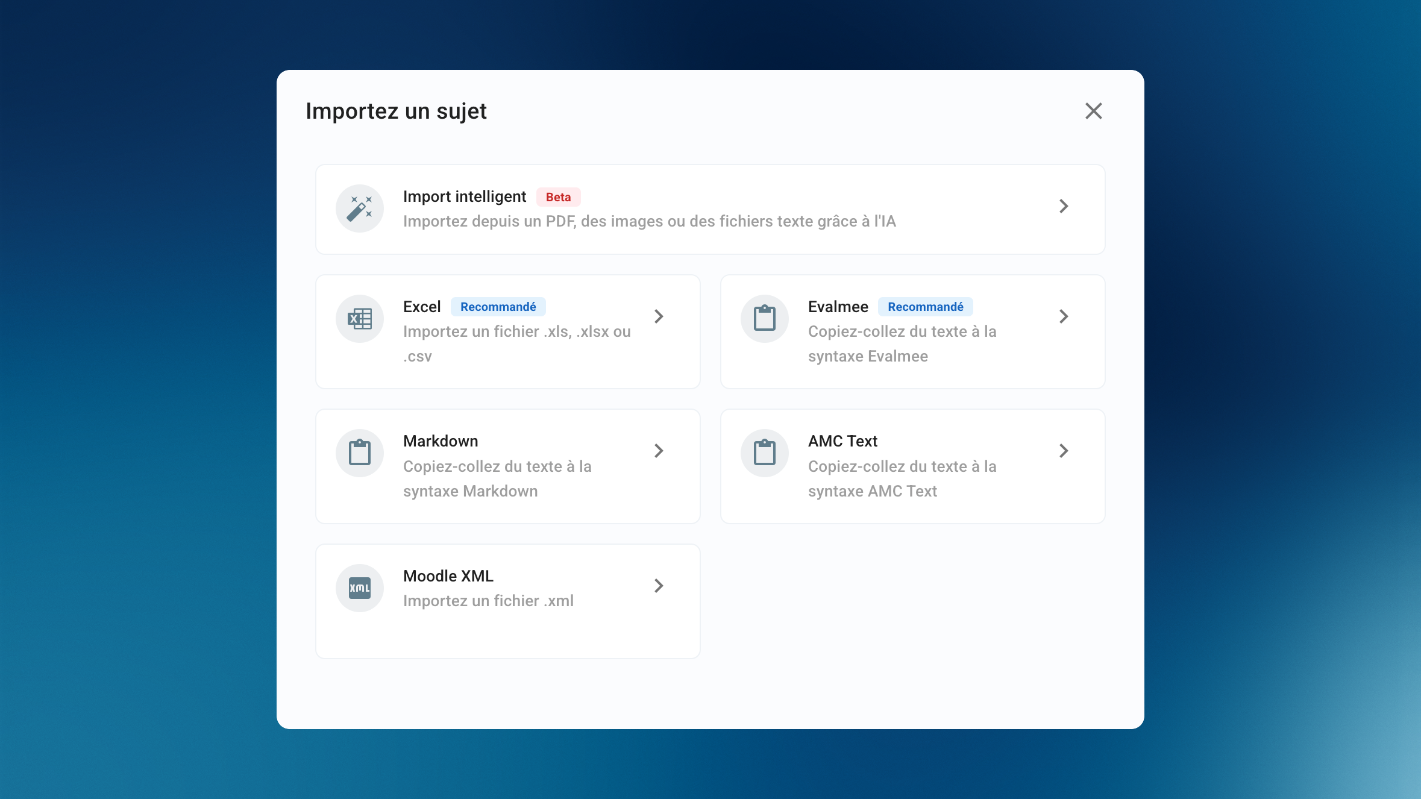Click text 'Importez depuis un PDF, des images'
This screenshot has width=1421, height=799.
coord(532,222)
